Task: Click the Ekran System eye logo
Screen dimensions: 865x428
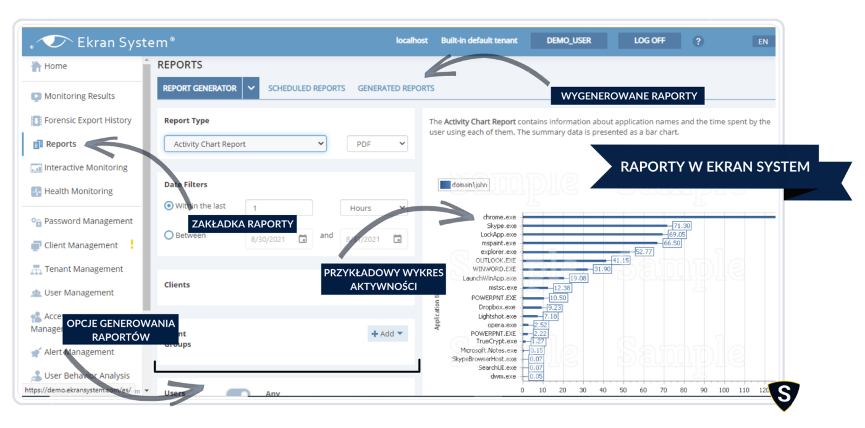Action: coord(54,42)
